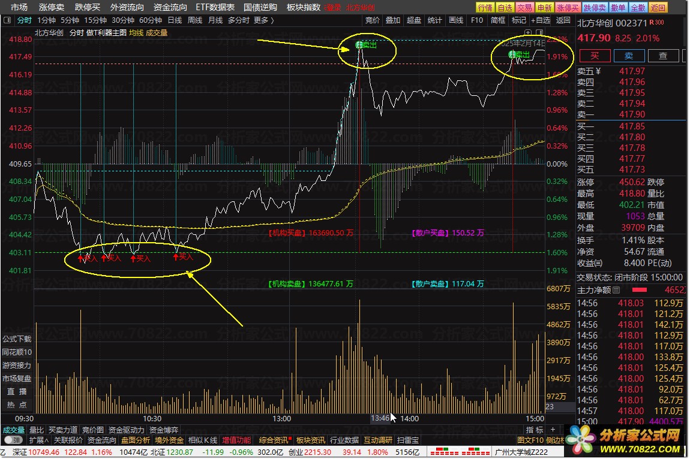The height and width of the screenshot is (459, 690).
Task: Toggle the 弹 switch in the bottom bar
Action: tap(13, 440)
